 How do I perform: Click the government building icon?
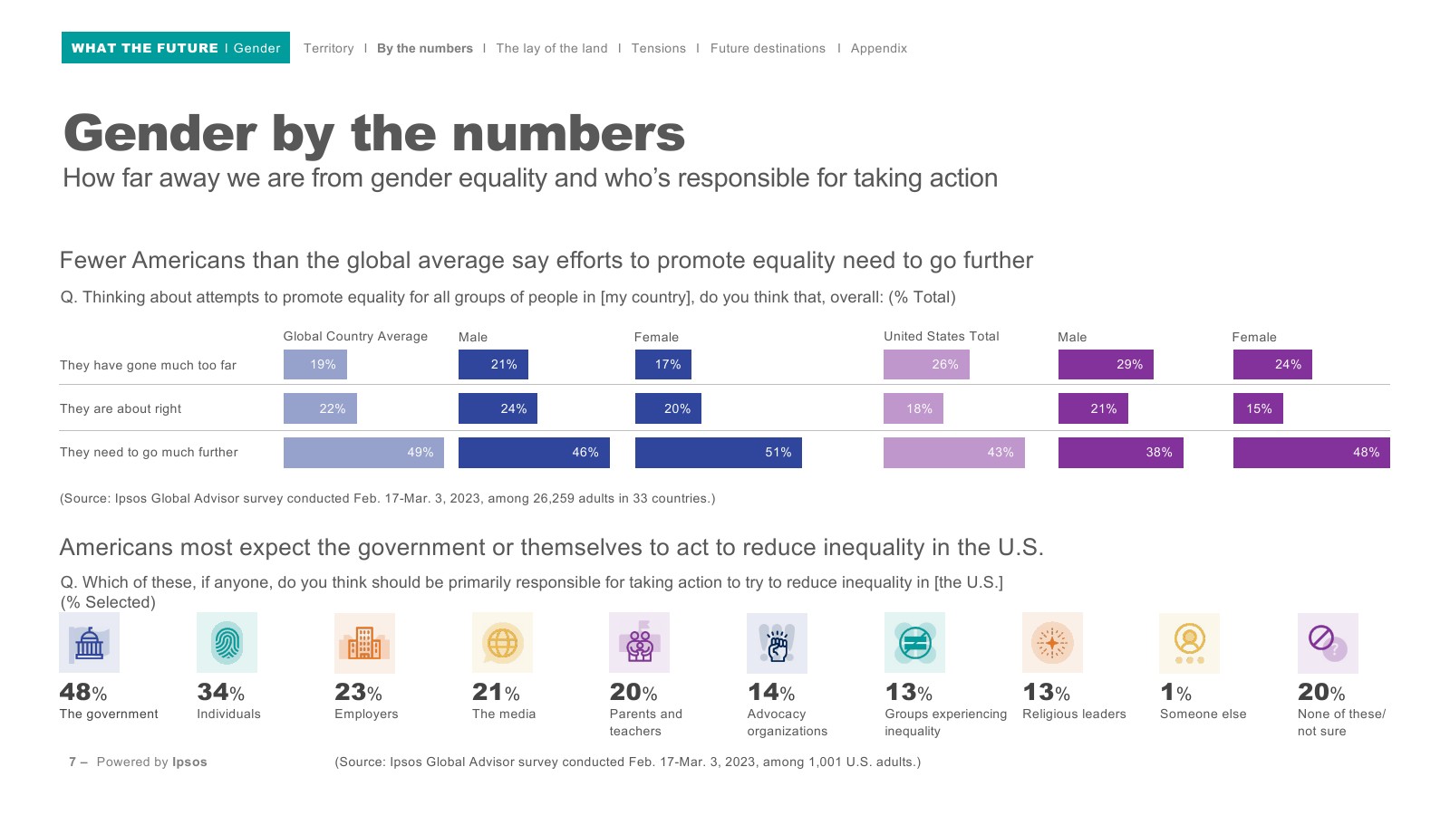point(89,643)
